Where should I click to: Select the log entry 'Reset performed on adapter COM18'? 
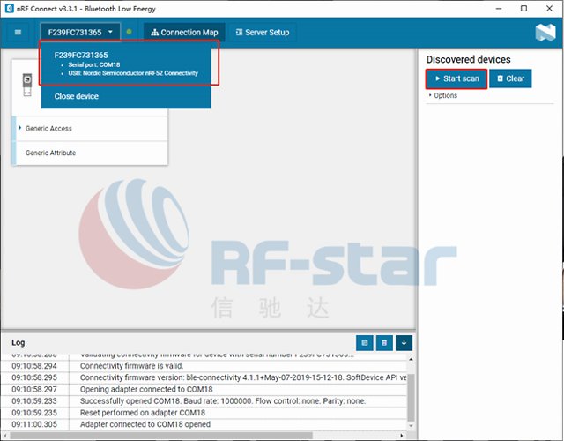click(x=143, y=413)
